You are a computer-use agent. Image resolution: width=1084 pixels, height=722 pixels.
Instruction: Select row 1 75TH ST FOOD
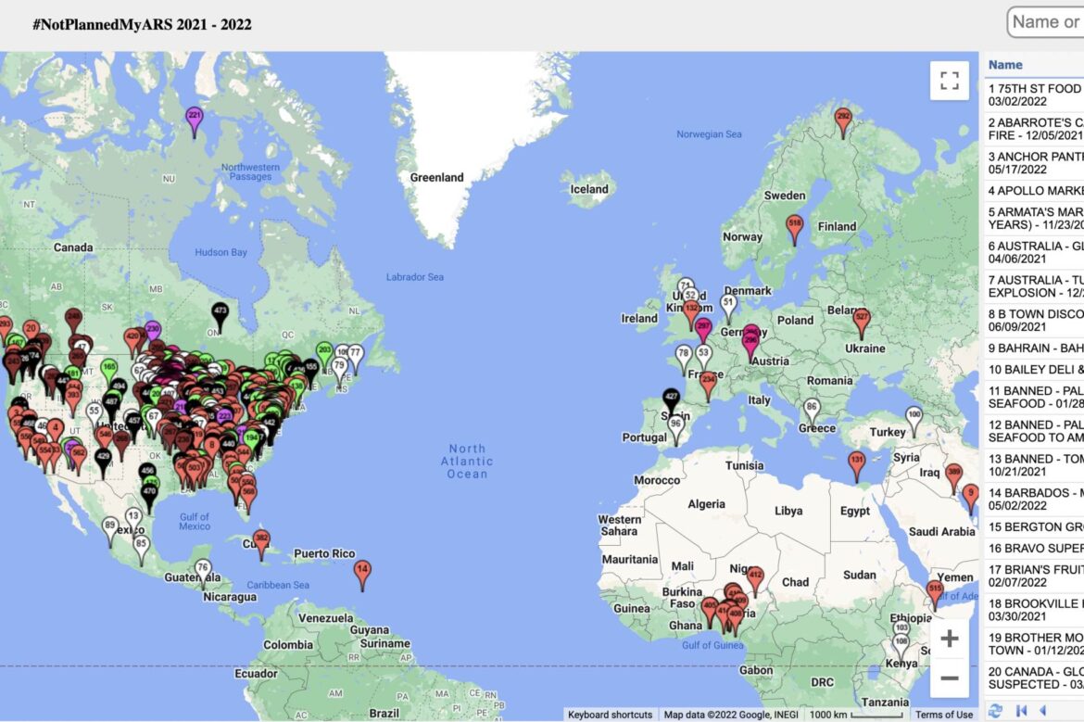click(1034, 95)
